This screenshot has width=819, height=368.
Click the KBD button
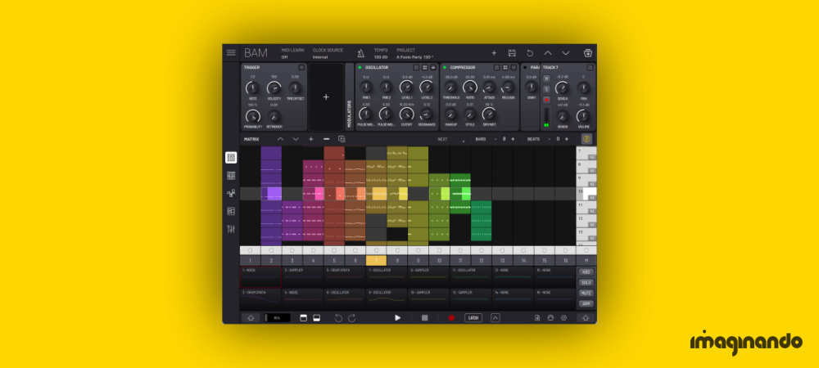pos(586,272)
